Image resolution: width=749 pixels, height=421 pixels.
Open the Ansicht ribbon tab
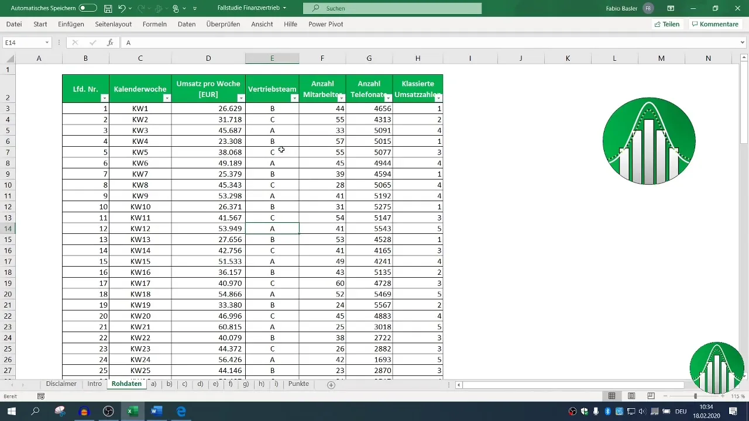[x=262, y=24]
